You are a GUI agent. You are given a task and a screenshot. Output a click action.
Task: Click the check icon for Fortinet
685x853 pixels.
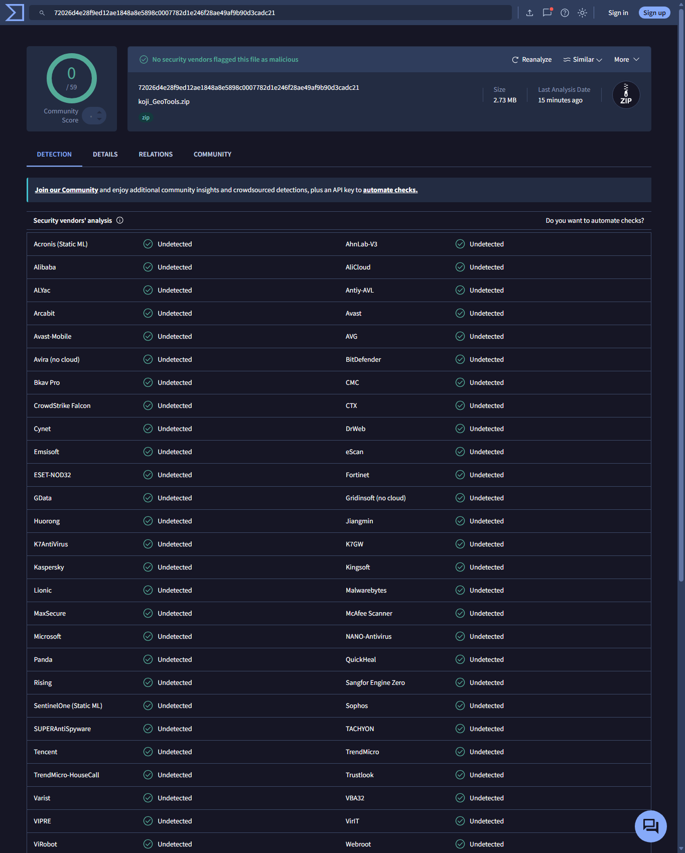(x=460, y=475)
